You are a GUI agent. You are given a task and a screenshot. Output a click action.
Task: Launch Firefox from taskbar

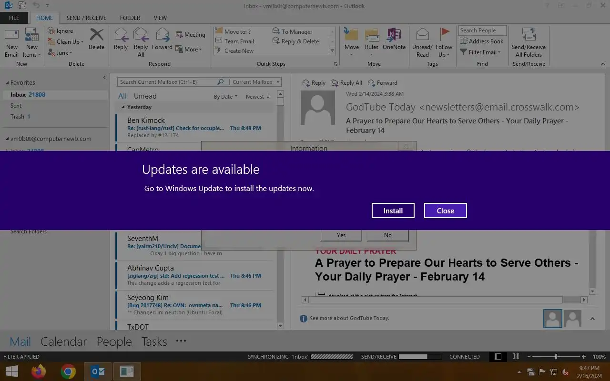click(x=39, y=371)
